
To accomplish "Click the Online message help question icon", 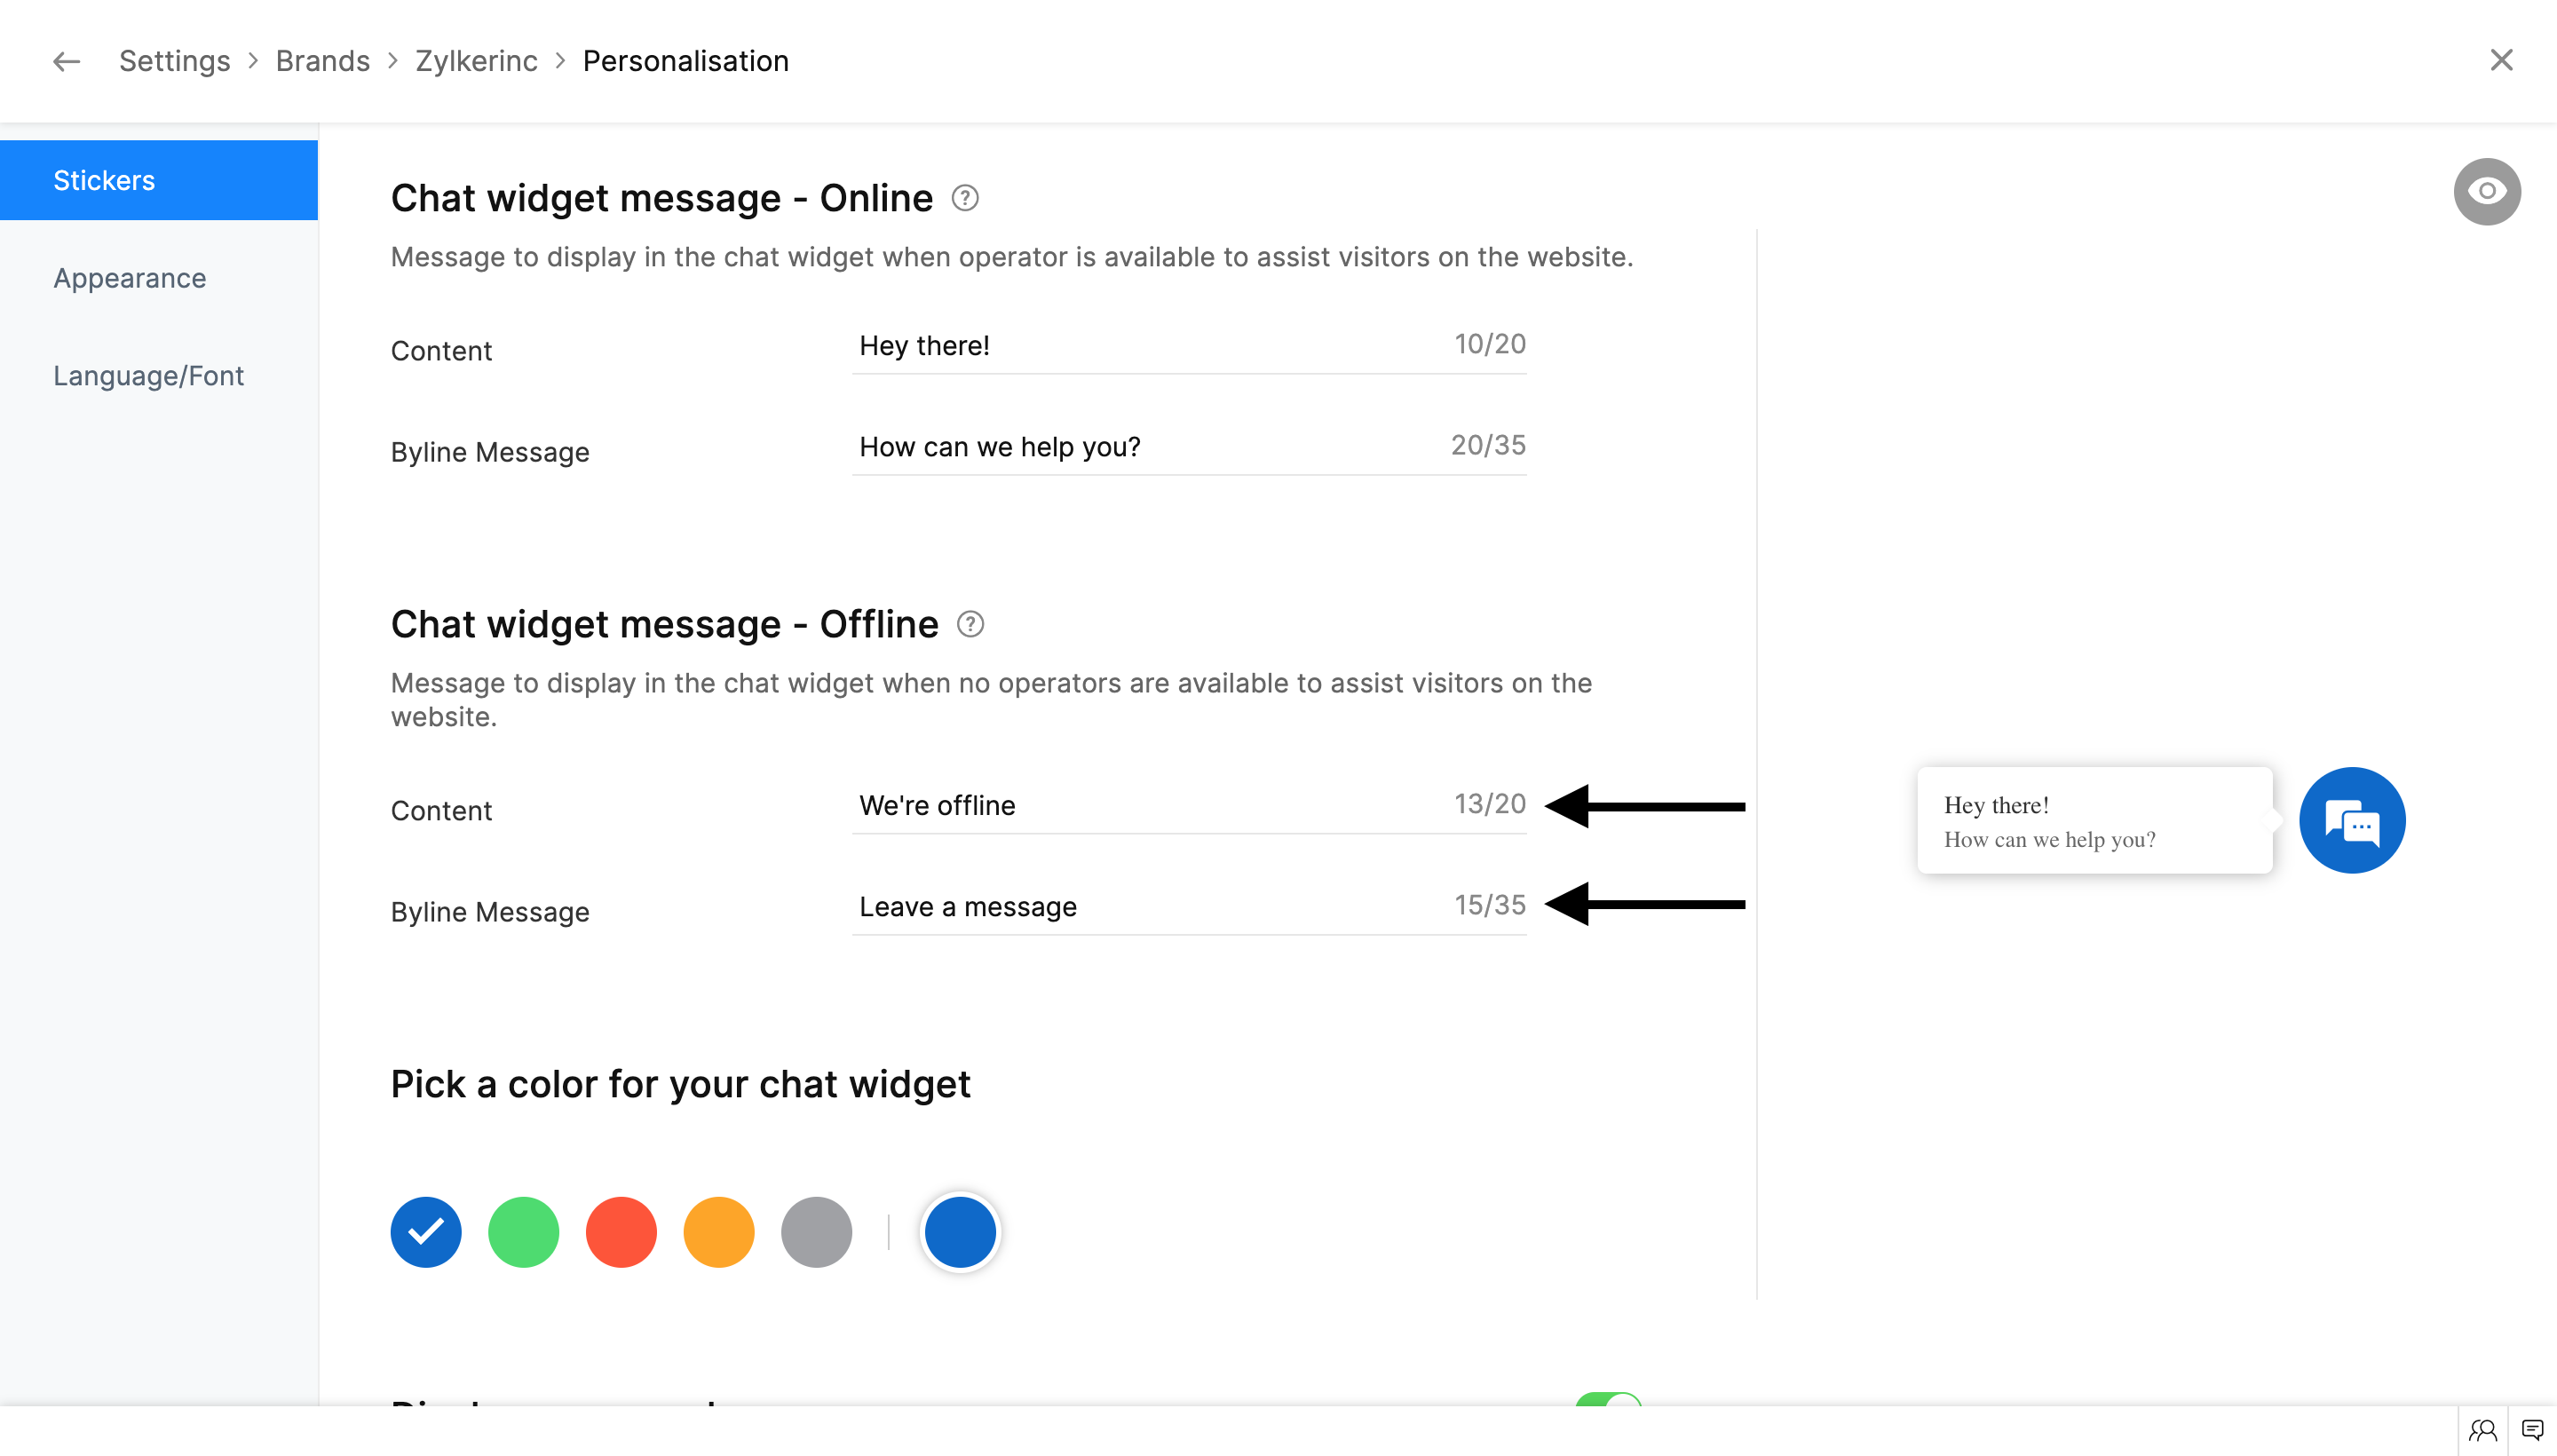I will pos(964,198).
